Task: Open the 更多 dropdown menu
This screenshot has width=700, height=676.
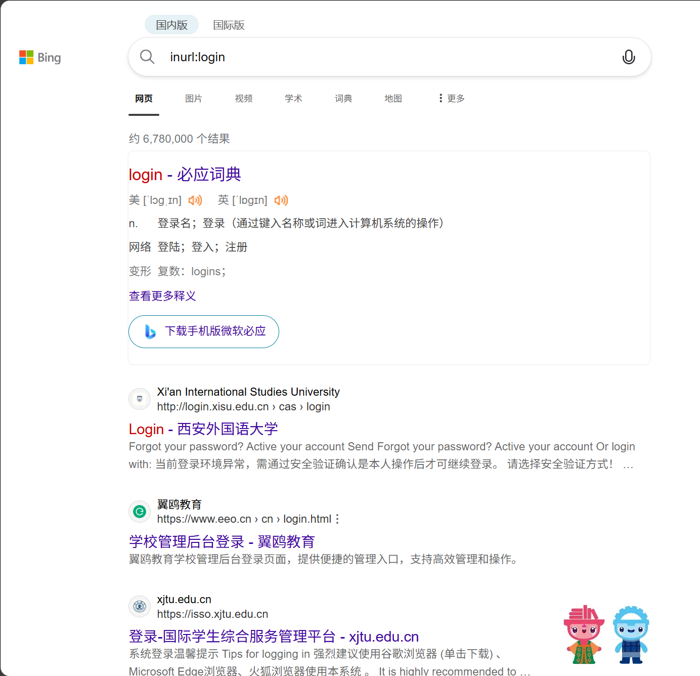Action: click(451, 98)
